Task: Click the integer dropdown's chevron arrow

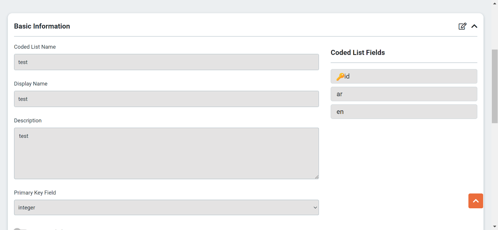Action: 315,208
